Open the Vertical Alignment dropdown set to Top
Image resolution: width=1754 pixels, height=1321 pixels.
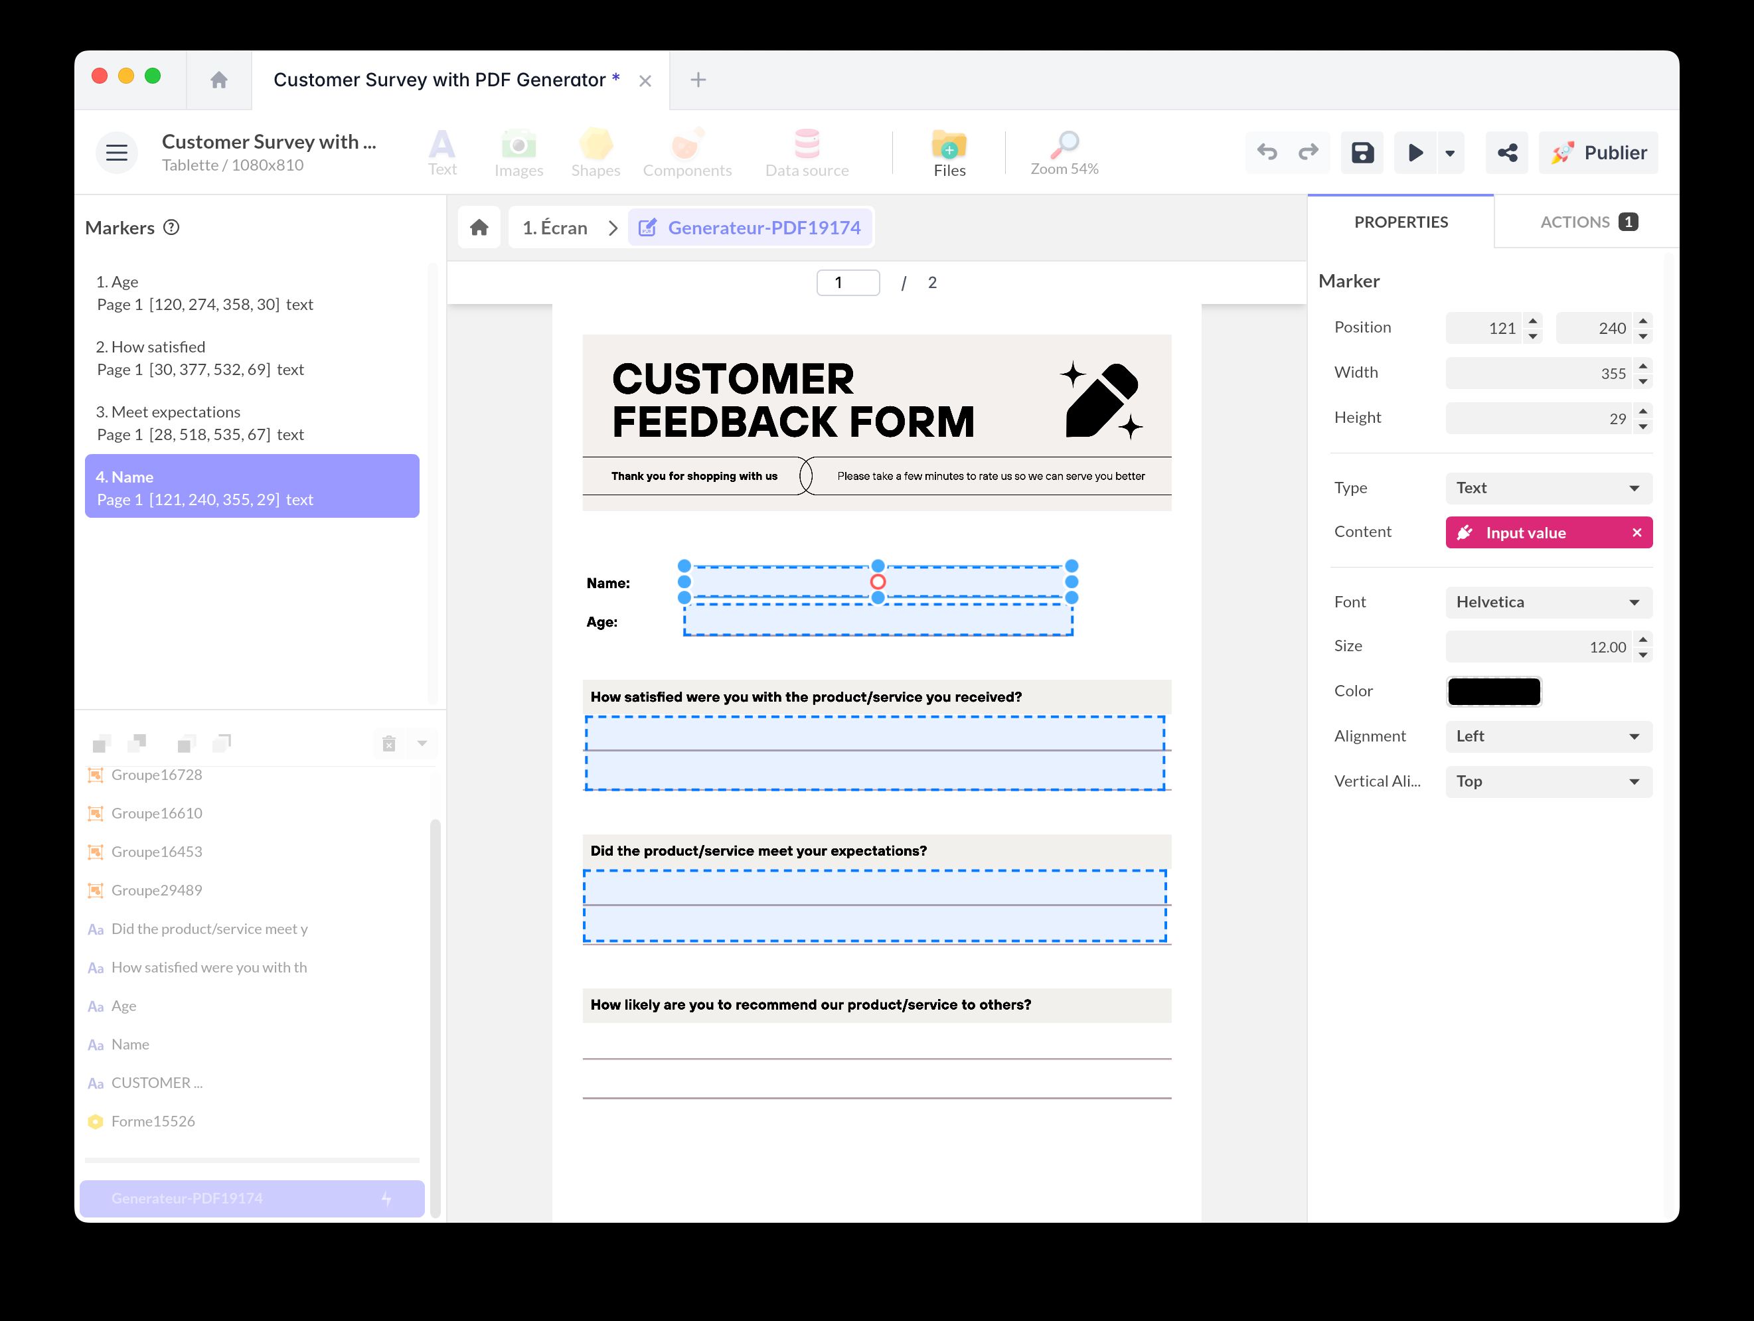coord(1547,781)
